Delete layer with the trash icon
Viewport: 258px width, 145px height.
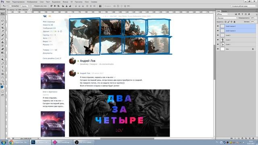(254, 138)
